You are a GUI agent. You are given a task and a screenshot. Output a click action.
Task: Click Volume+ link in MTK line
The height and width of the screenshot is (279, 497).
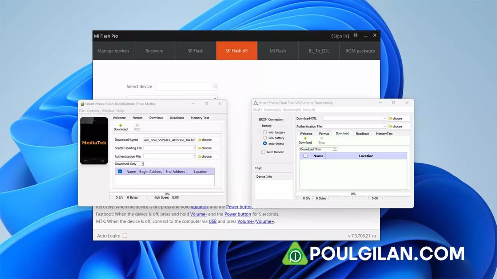(x=265, y=221)
